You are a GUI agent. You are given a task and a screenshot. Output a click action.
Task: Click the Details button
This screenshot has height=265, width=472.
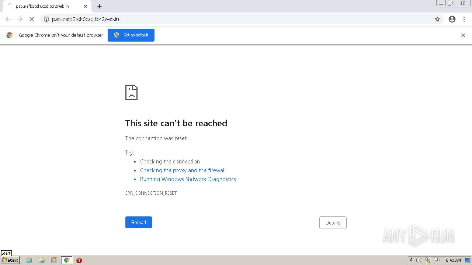click(x=333, y=223)
